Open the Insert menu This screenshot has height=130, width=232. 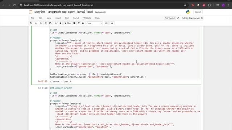(58, 18)
